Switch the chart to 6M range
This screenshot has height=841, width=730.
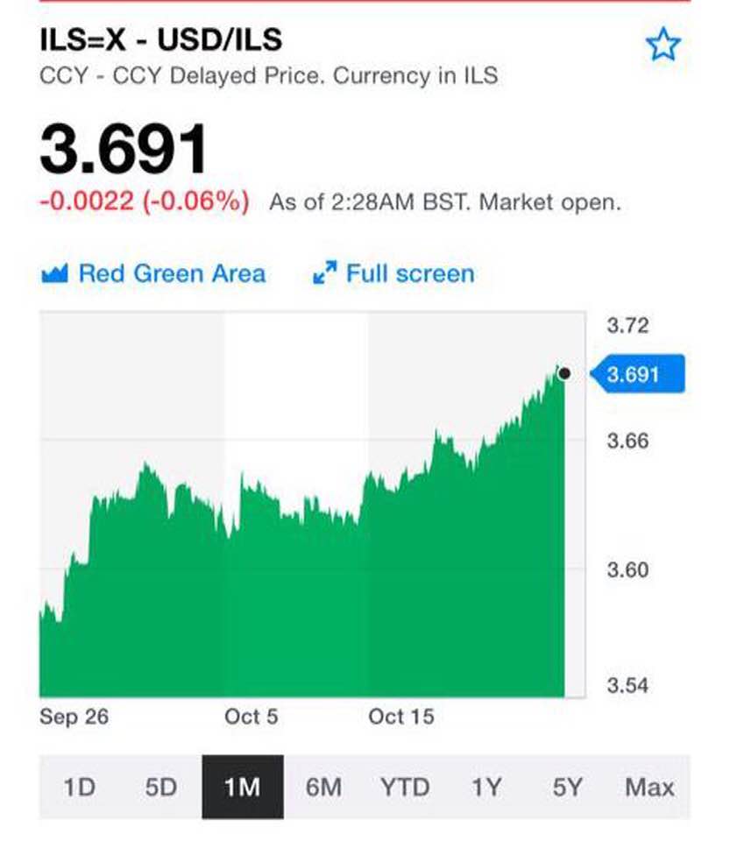click(x=324, y=787)
